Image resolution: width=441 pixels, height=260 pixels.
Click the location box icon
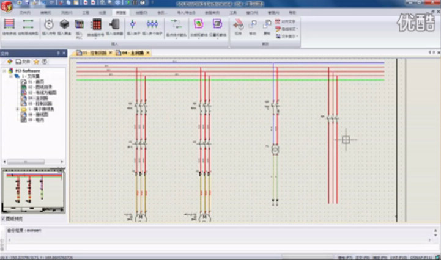[217, 24]
